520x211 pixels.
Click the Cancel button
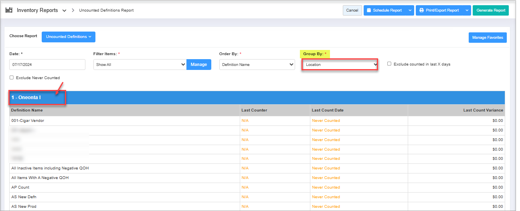(352, 10)
